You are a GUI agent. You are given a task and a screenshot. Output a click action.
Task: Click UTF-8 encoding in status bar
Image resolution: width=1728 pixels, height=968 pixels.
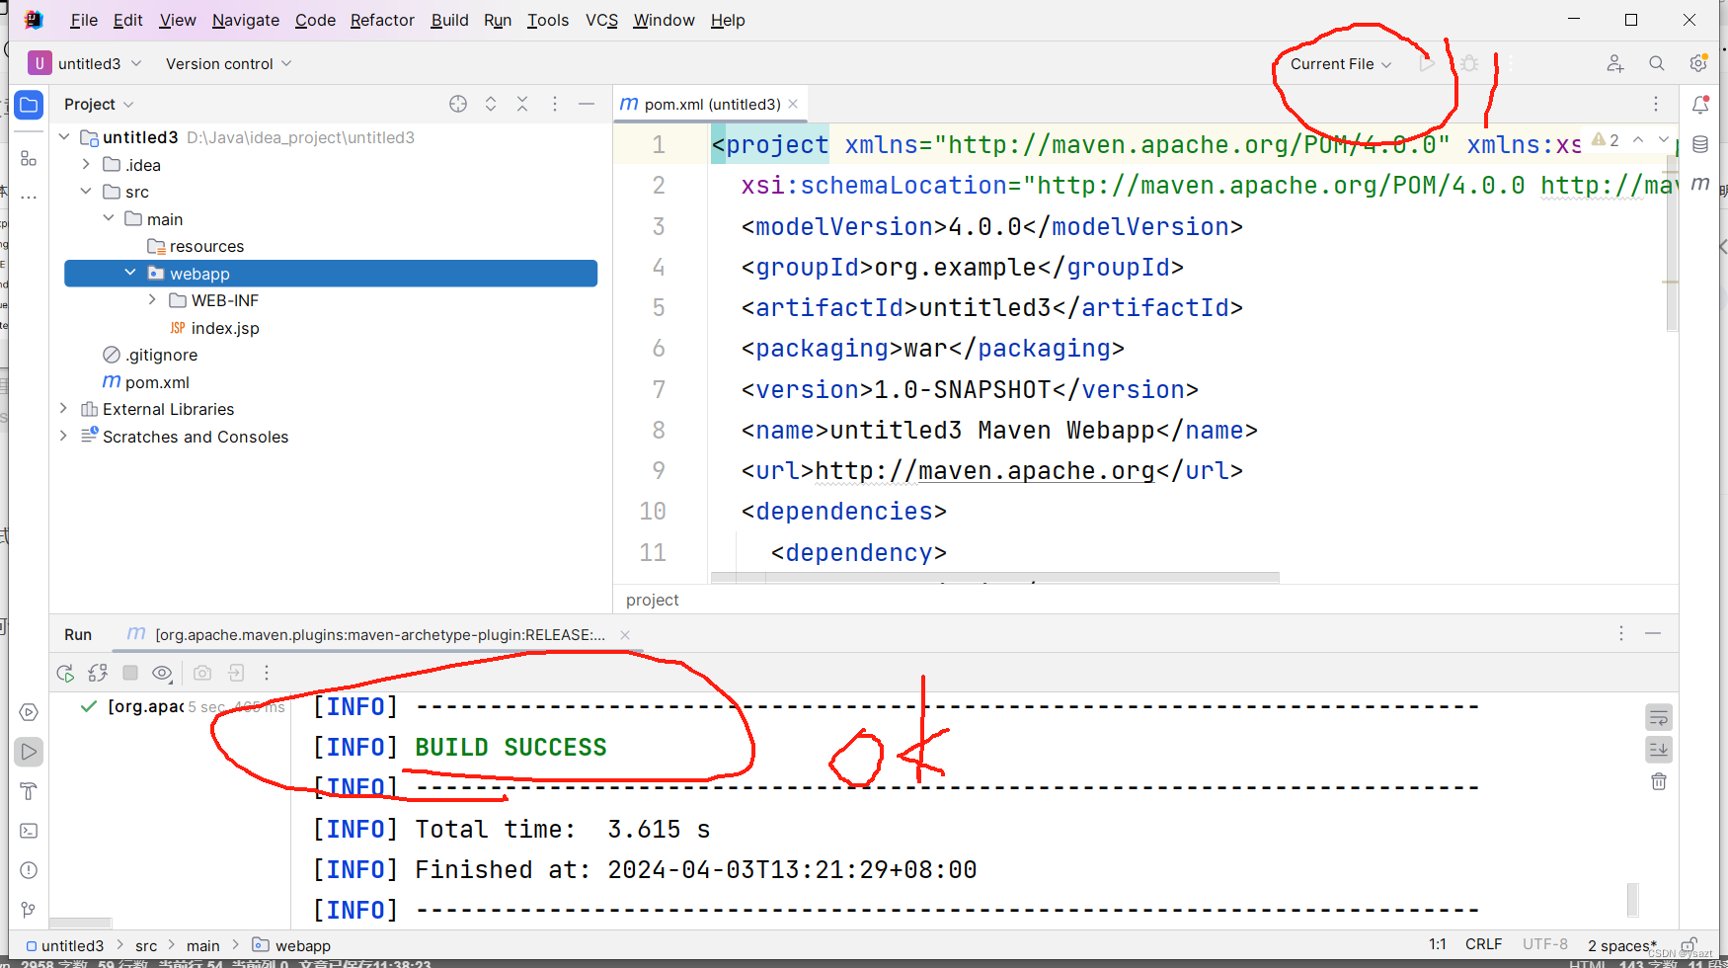point(1544,944)
